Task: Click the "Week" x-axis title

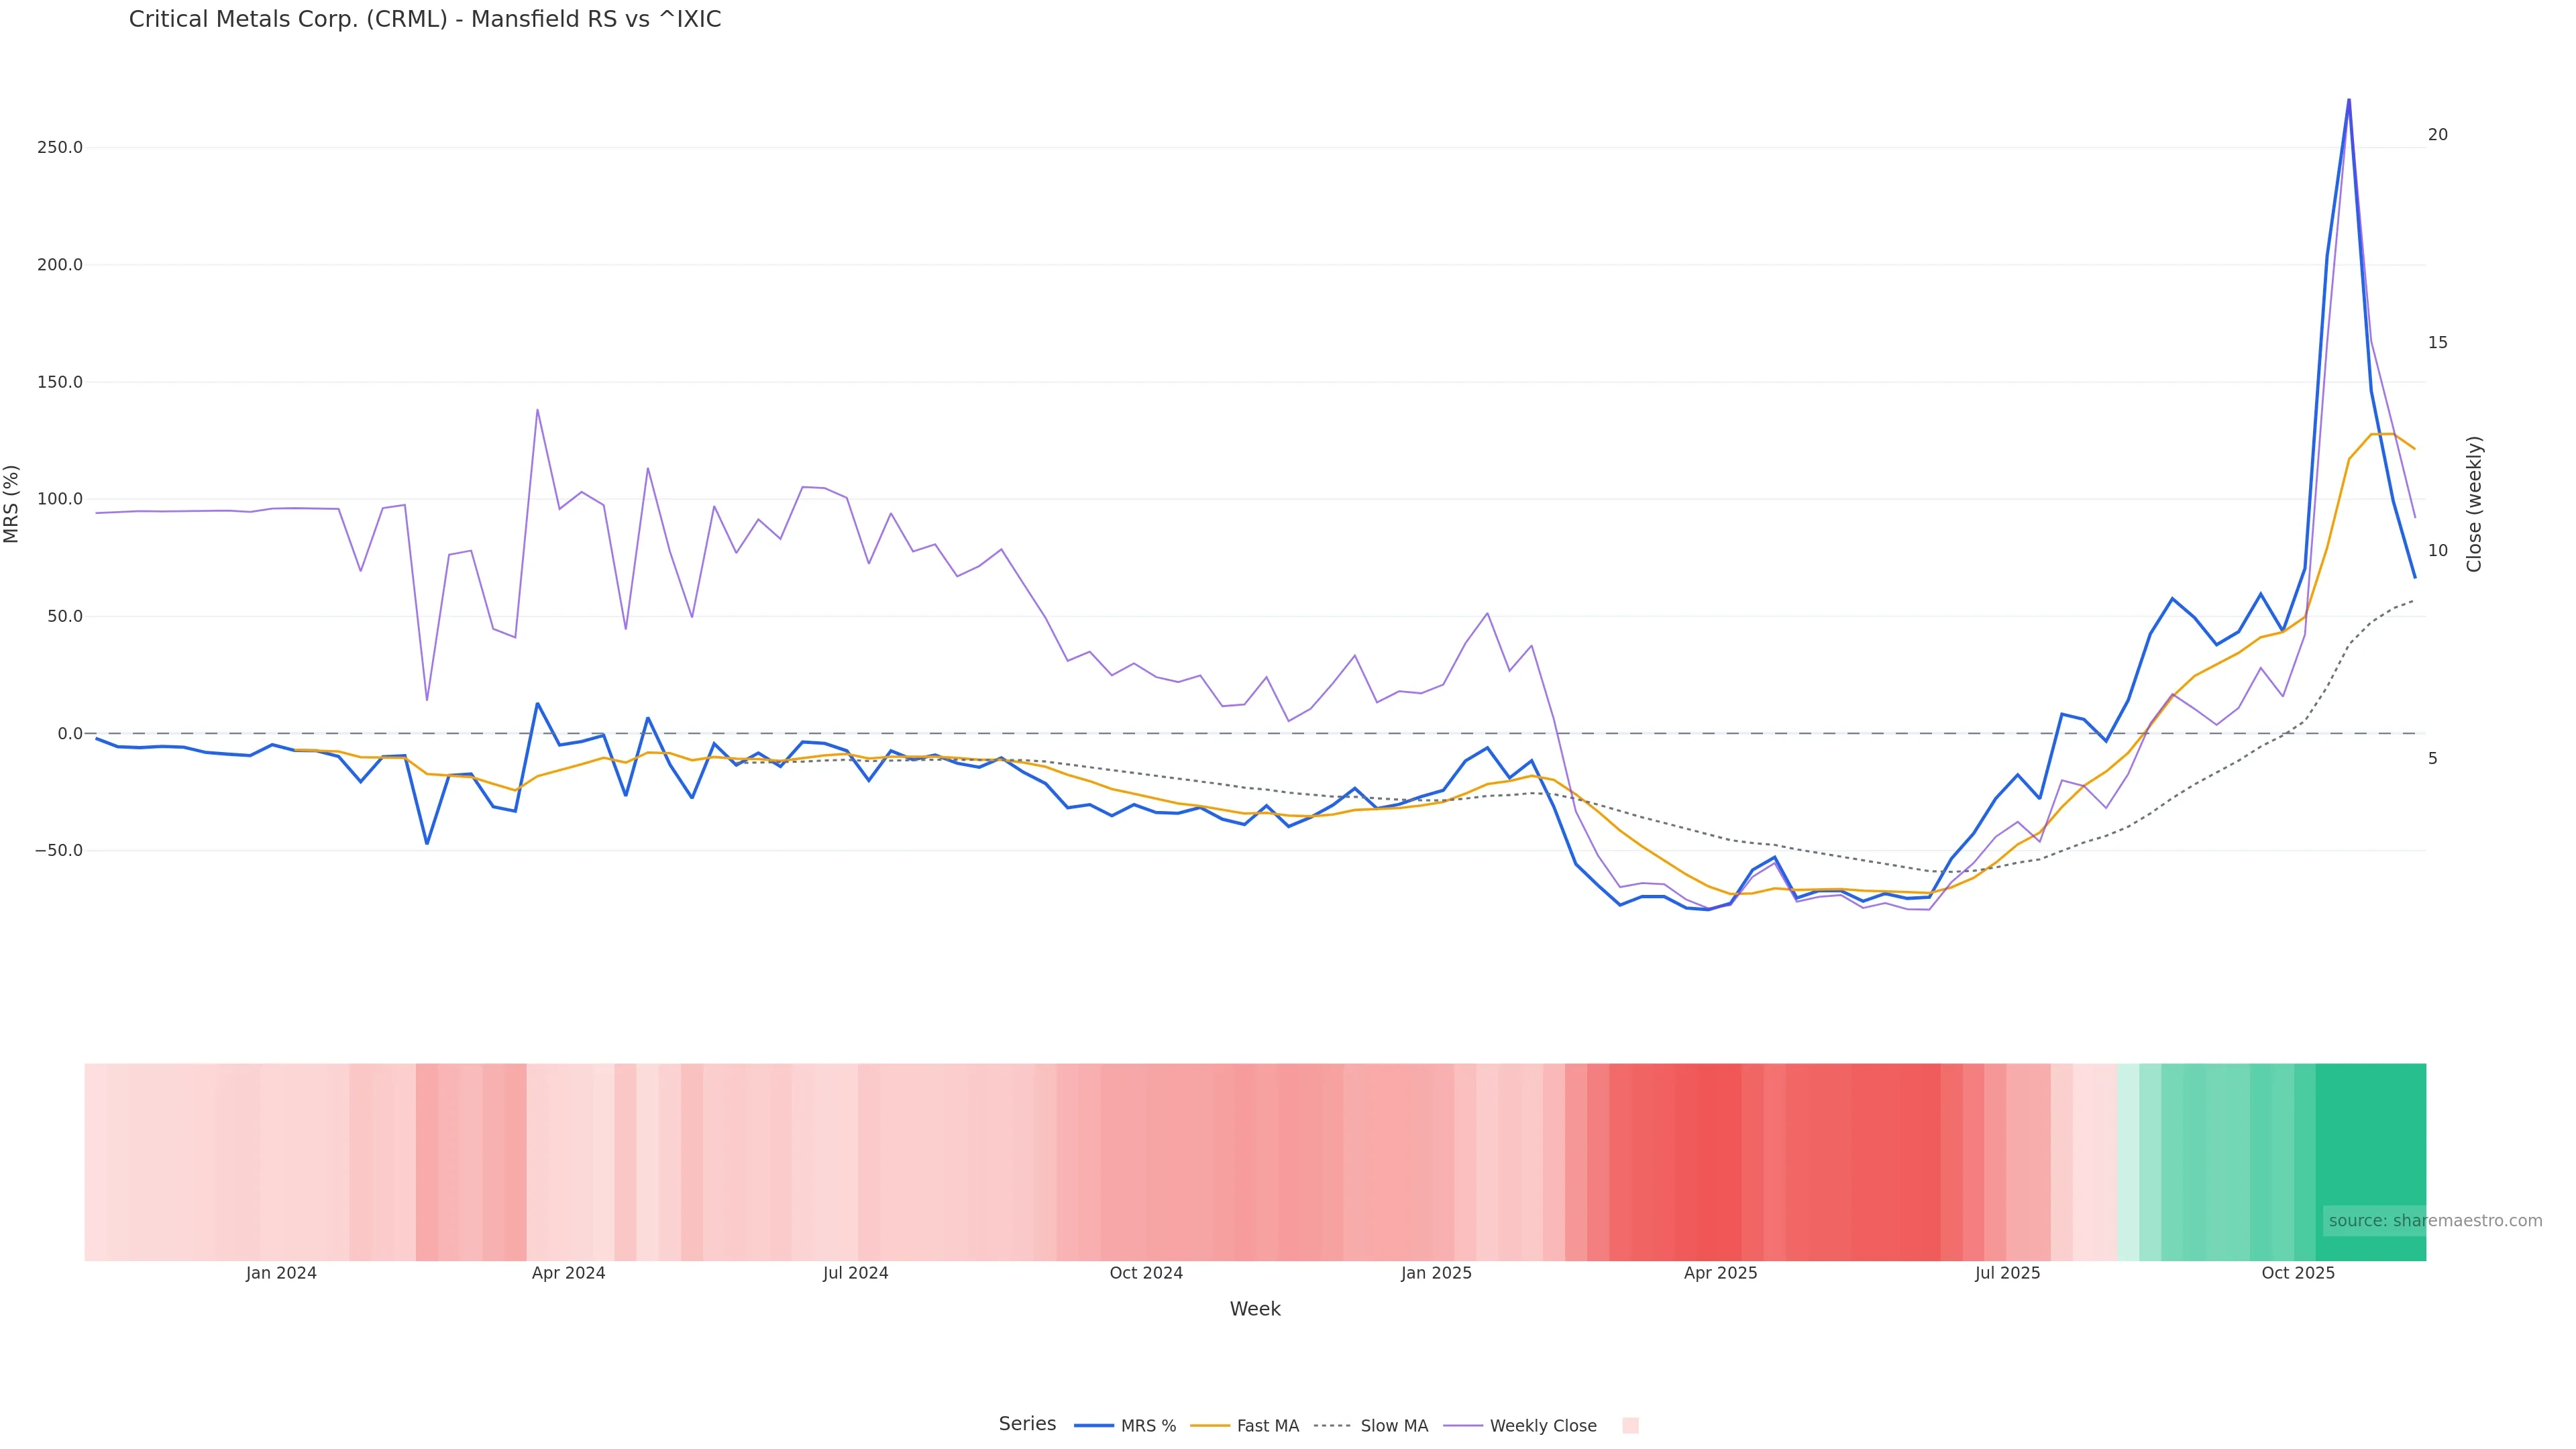Action: (1254, 1309)
